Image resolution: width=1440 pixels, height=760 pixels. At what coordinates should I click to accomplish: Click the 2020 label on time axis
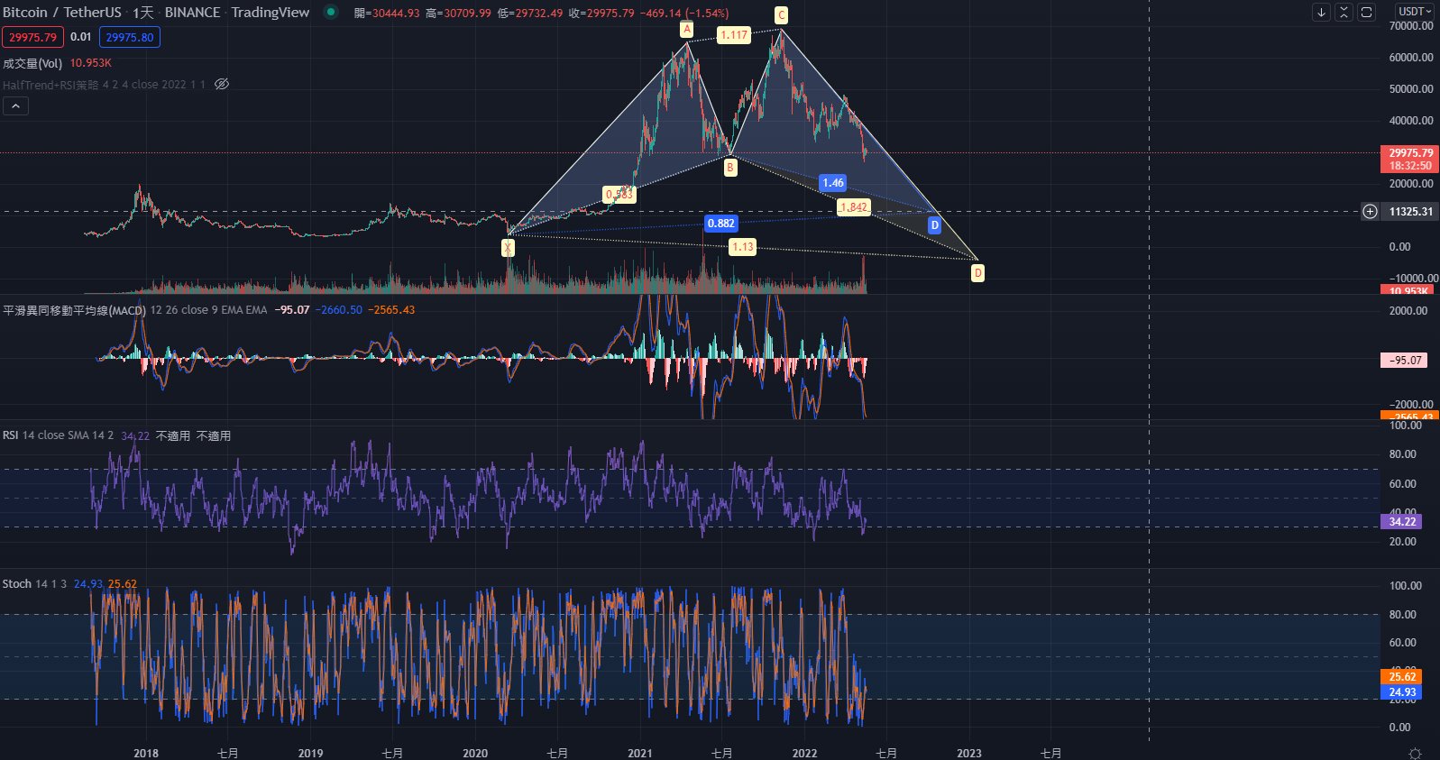click(x=475, y=754)
